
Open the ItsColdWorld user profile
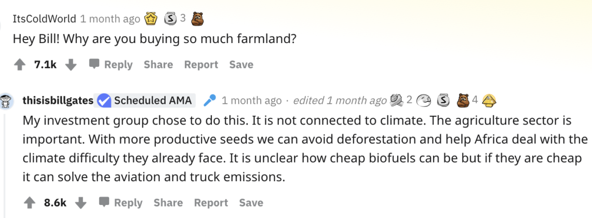[45, 19]
